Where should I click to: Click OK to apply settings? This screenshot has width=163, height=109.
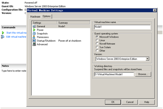coord(113,102)
